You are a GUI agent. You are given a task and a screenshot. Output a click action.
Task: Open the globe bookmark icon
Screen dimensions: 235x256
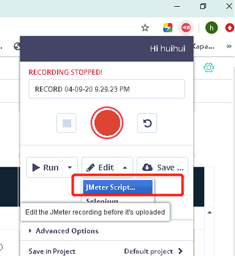tap(17, 47)
